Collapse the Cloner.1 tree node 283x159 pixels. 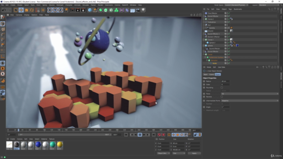[x=204, y=40]
